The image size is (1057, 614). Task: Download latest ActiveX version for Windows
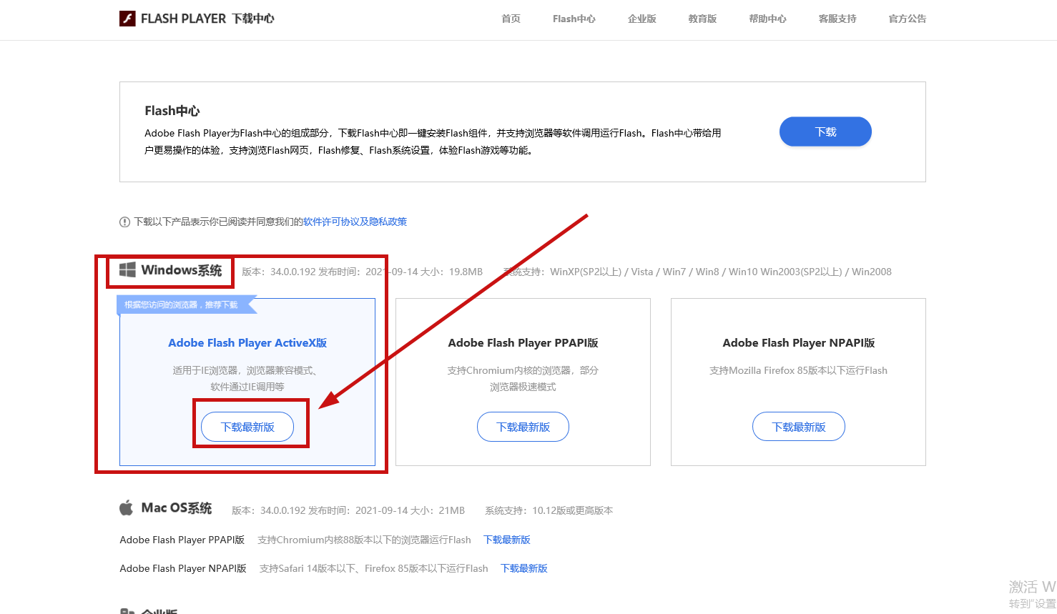coord(247,427)
